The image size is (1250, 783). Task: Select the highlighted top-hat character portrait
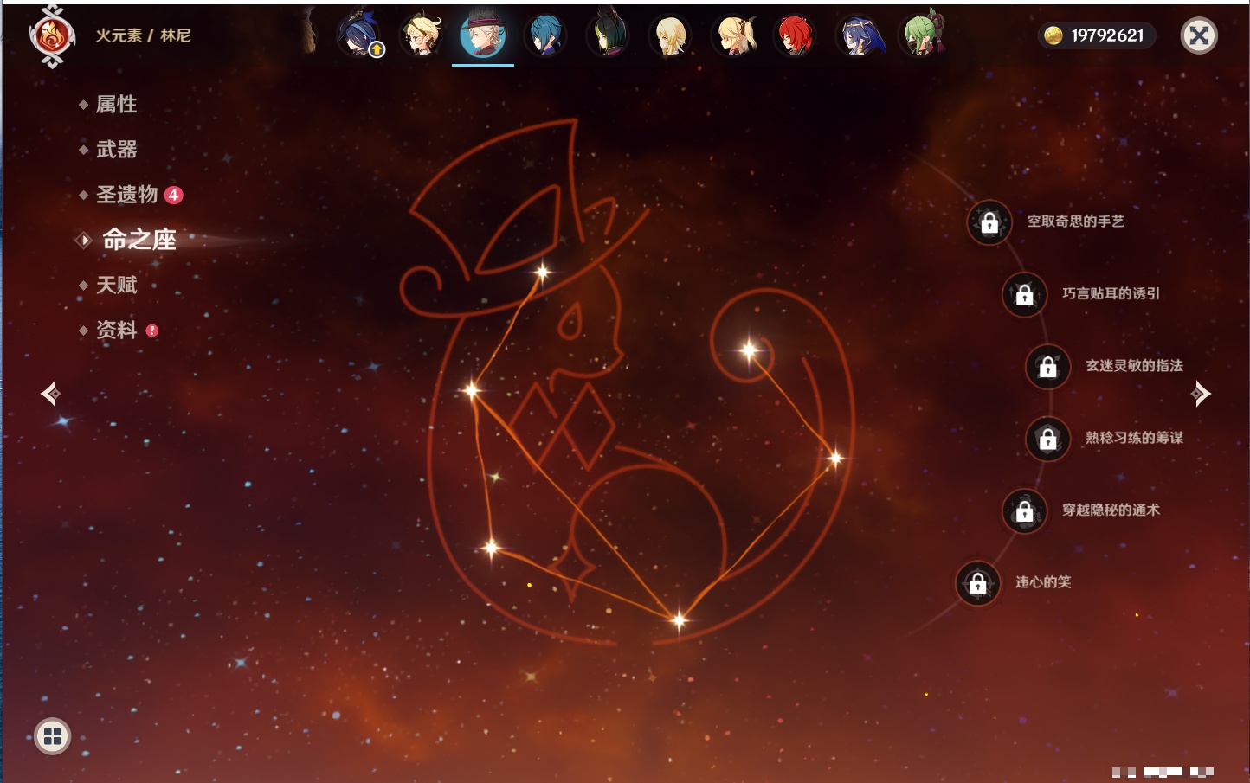pos(483,35)
